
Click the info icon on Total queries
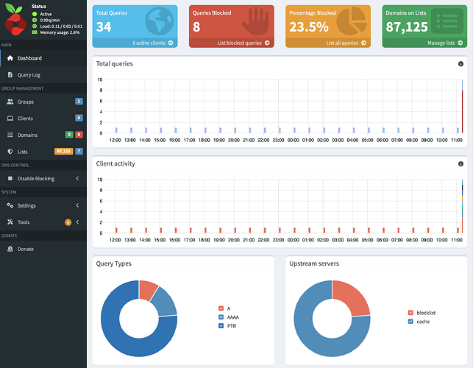click(x=460, y=64)
